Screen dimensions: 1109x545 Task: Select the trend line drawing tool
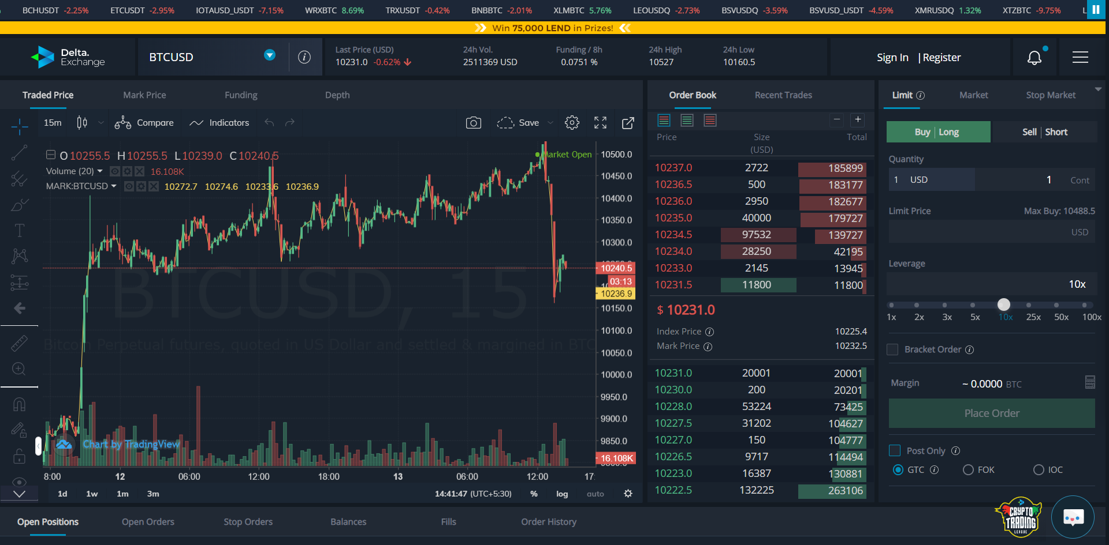click(19, 153)
